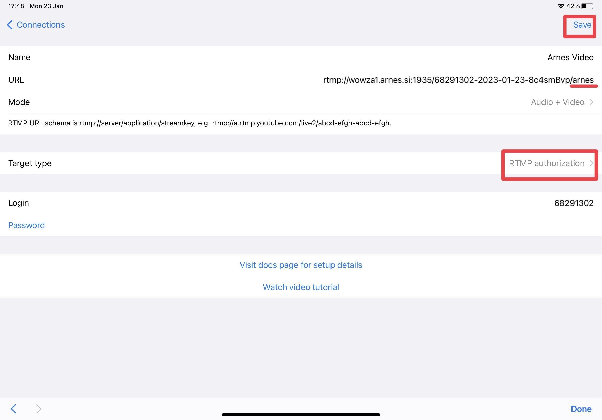602x420 pixels.
Task: Tap the Target type label
Action: click(30, 163)
